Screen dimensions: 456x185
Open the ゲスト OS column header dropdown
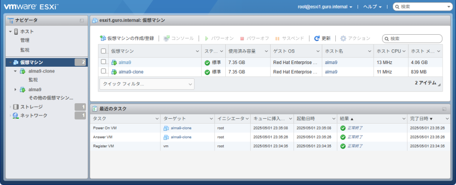pyautogui.click(x=318, y=52)
